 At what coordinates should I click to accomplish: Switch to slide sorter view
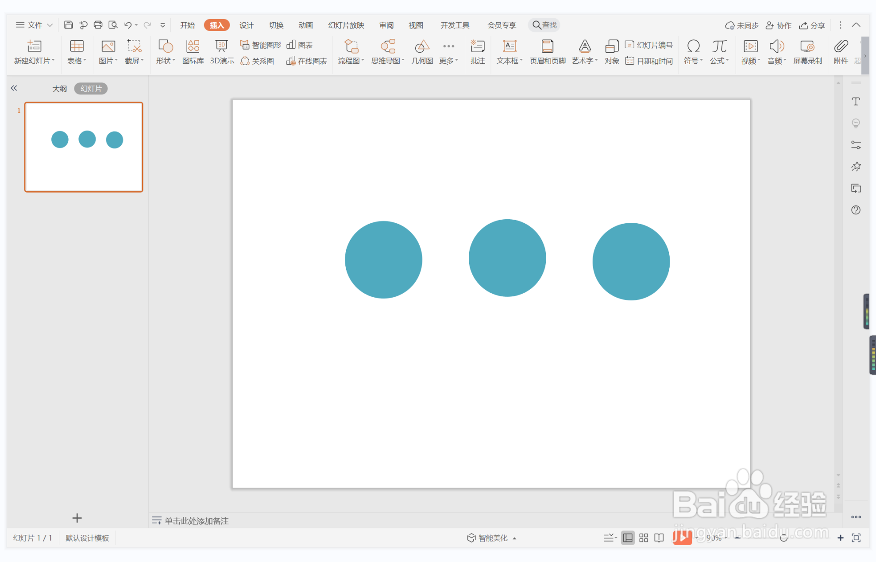(643, 538)
